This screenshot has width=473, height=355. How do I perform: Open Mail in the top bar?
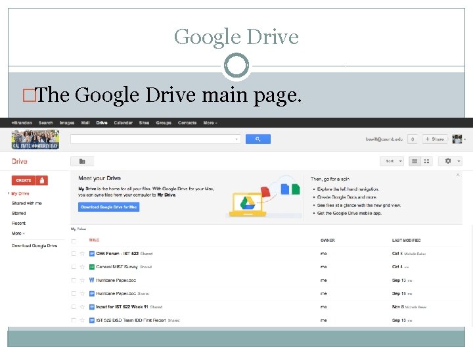[85, 123]
